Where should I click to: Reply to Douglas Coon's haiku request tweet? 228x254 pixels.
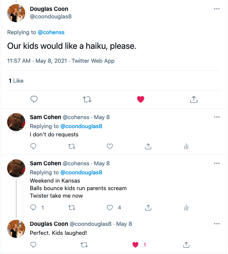coord(34,100)
